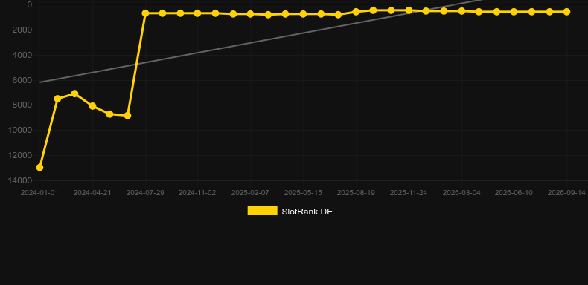Viewport: 588px width, 285px height.
Task: Select the data point above 2025-08-19
Action: click(356, 12)
